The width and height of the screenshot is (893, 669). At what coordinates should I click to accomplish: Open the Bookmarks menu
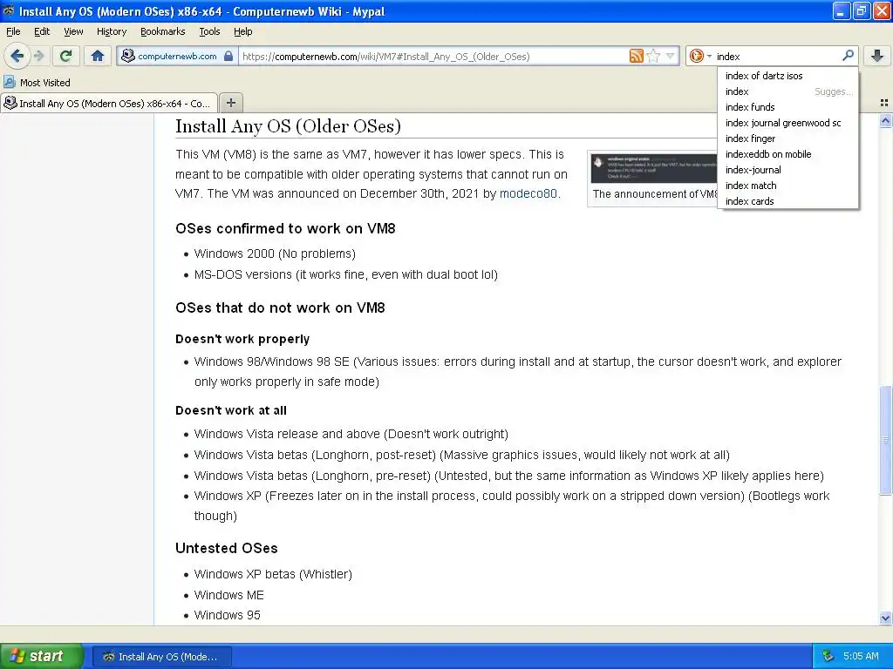tap(162, 32)
